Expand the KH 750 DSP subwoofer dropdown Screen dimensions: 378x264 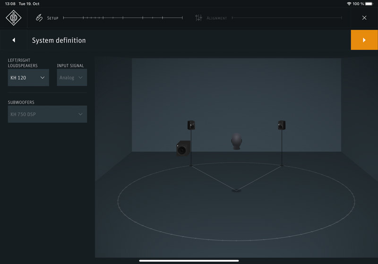tap(47, 114)
